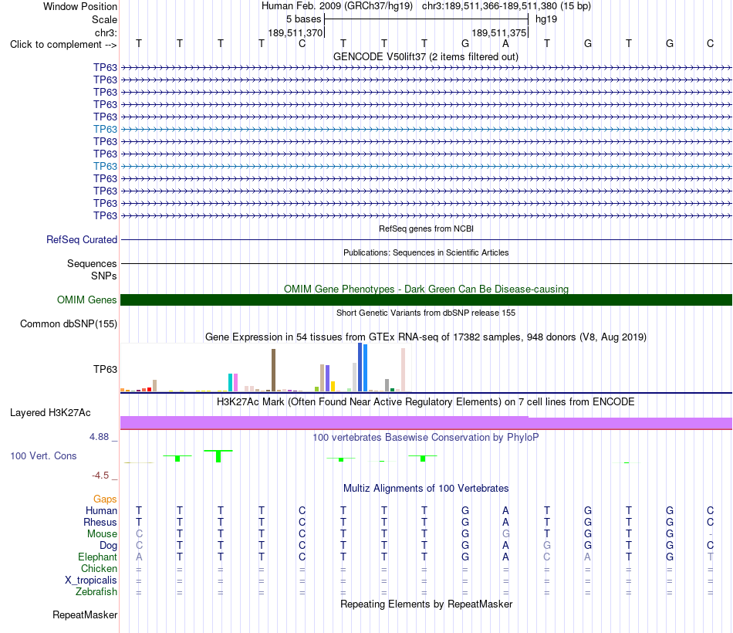Open 'Short Genetic Variants from dbSNP release 155'
733x633 pixels.
426,313
